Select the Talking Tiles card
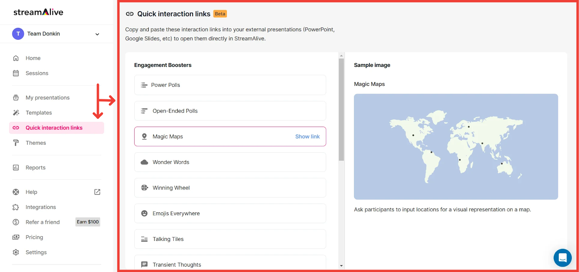Screen dimensions: 579x272 pyautogui.click(x=230, y=239)
